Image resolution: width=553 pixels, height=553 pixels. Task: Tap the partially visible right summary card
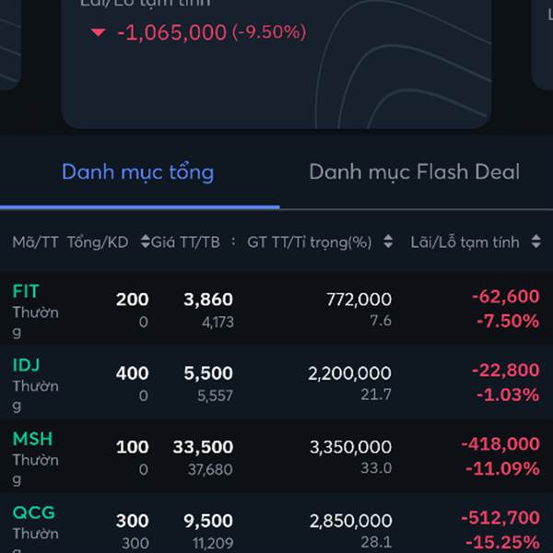point(542,44)
